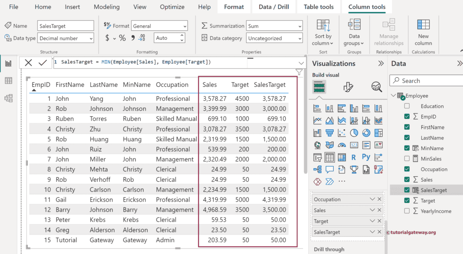
Task: Open the Format General dropdown
Action: coord(159,26)
